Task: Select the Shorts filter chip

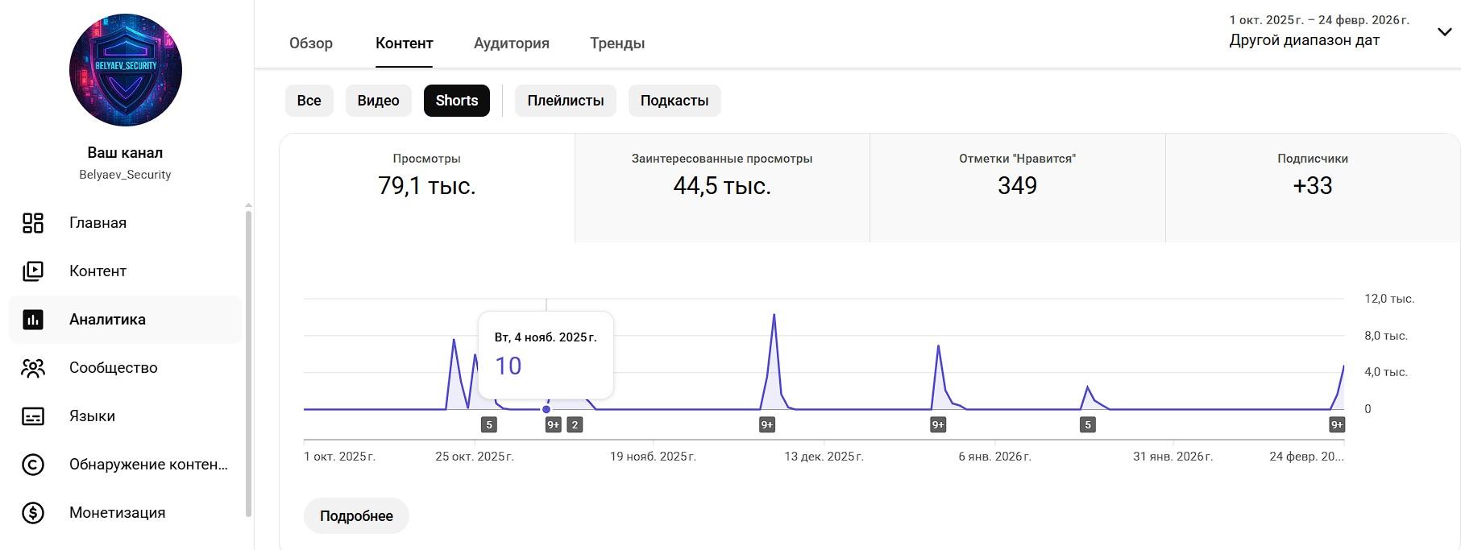Action: (x=457, y=101)
